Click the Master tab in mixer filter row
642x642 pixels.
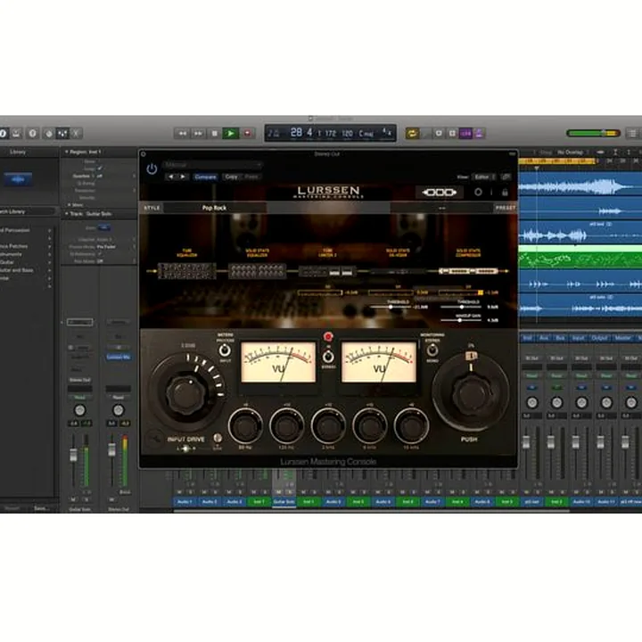(x=622, y=338)
